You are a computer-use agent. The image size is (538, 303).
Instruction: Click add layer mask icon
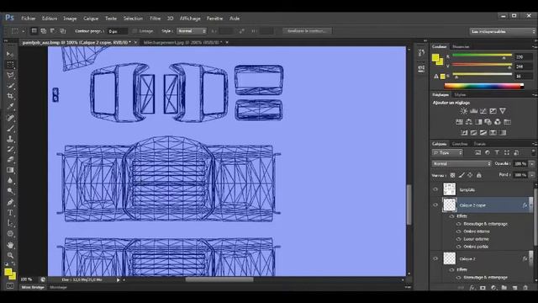(x=483, y=288)
